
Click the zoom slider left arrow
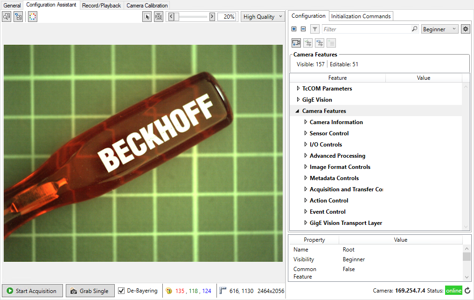(x=171, y=17)
